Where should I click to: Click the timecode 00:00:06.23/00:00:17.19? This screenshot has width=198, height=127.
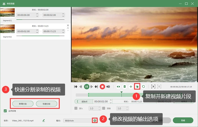pos(181,87)
